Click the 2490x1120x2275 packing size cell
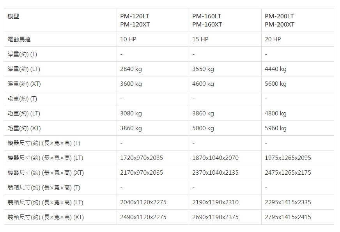 [143, 217]
